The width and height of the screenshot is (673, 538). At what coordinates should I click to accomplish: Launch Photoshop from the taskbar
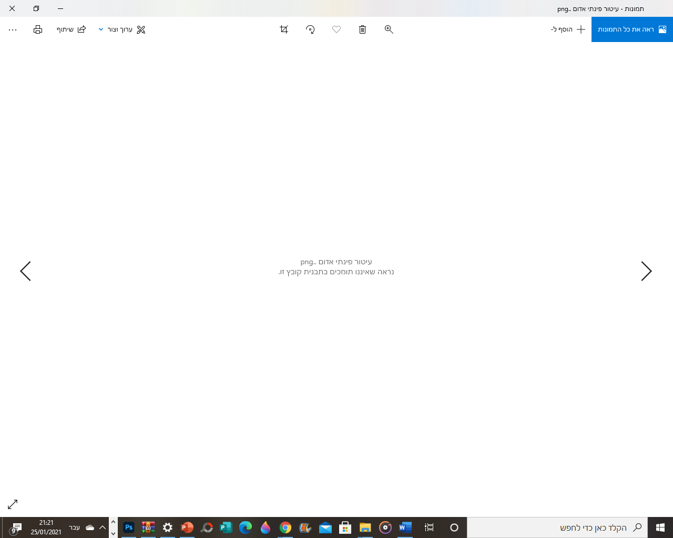[x=128, y=527]
